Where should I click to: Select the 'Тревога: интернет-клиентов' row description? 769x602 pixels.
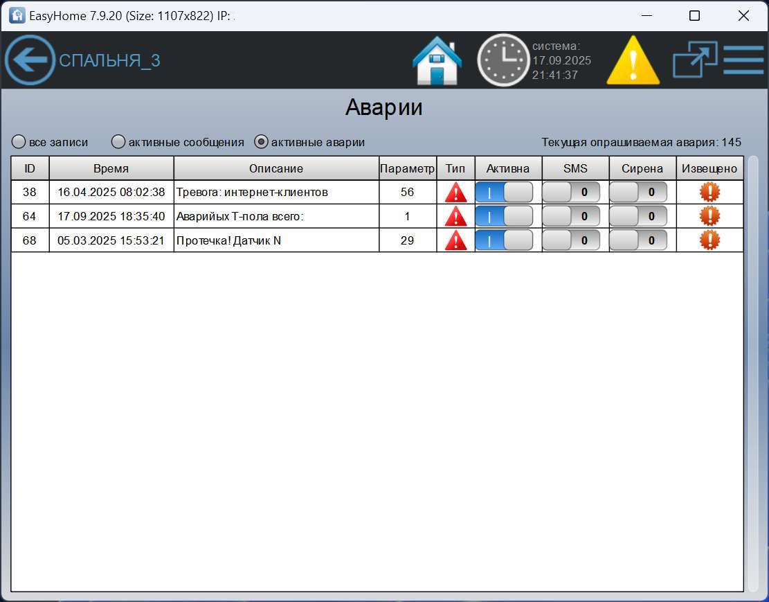coord(252,193)
